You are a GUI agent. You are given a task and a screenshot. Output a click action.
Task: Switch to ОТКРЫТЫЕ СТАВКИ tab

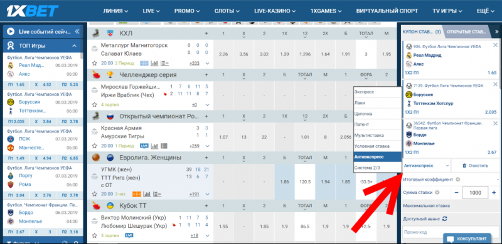tap(466, 32)
